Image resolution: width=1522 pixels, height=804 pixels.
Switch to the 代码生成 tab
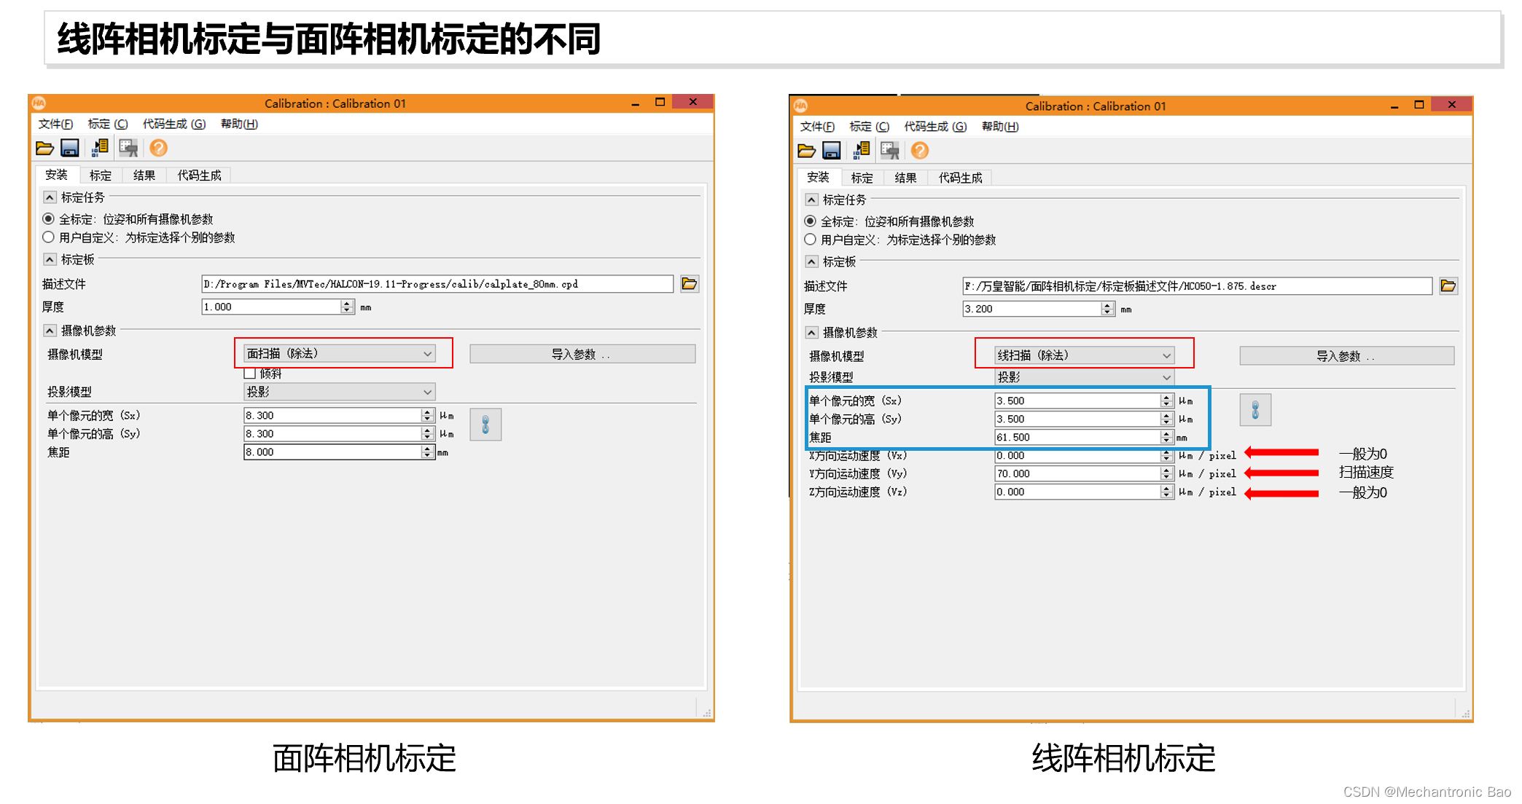coord(198,175)
